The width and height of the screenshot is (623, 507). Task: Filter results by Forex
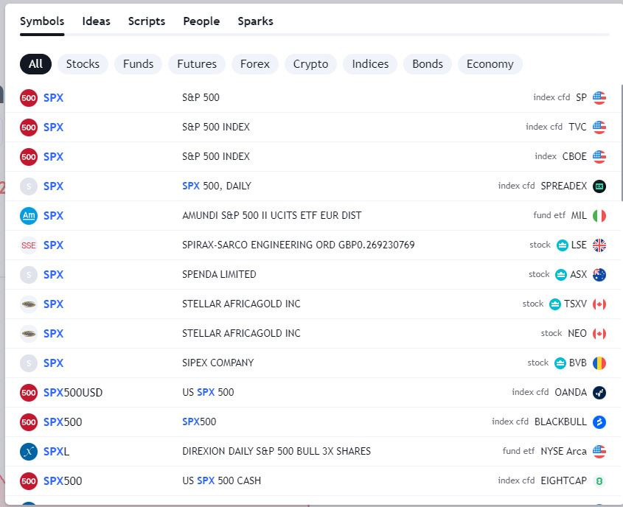(255, 64)
